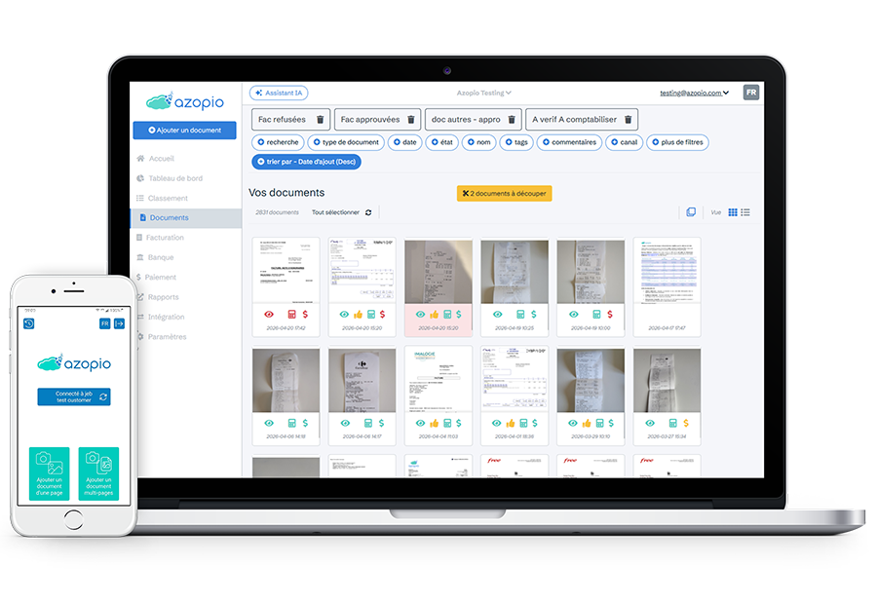Click the Rapports sidebar icon
Image resolution: width=877 pixels, height=604 pixels.
pyautogui.click(x=163, y=297)
